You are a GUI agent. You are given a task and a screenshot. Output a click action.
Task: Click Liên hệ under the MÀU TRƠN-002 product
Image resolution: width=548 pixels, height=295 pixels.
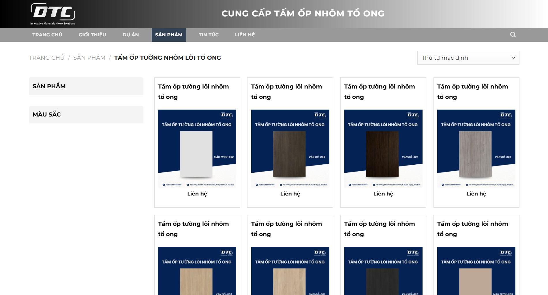(x=197, y=194)
